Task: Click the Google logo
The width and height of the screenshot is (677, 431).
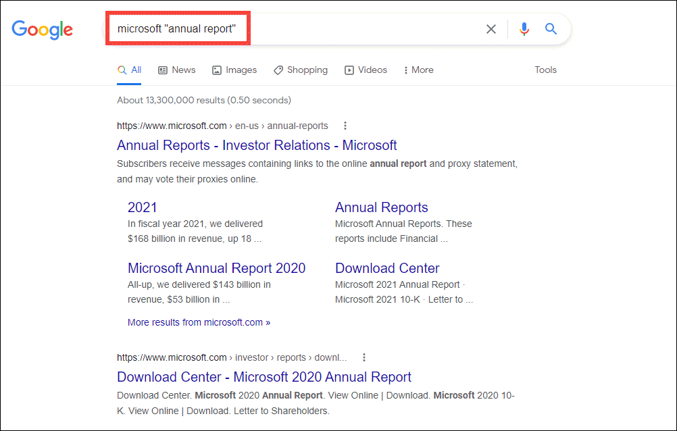Action: (x=43, y=29)
